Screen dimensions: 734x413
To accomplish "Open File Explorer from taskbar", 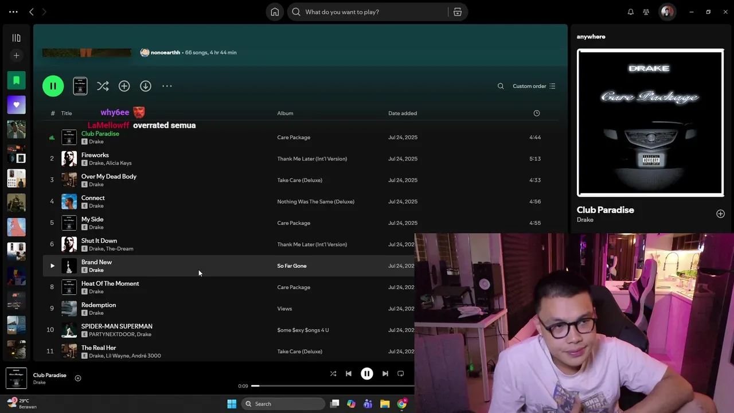I will [385, 404].
